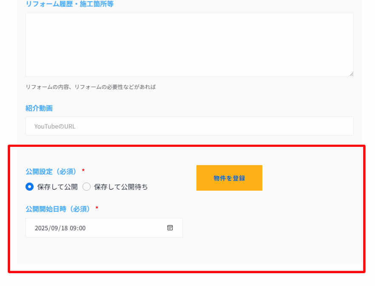Open the calendar picker icon in date field
Image resolution: width=375 pixels, height=286 pixels.
[170, 228]
